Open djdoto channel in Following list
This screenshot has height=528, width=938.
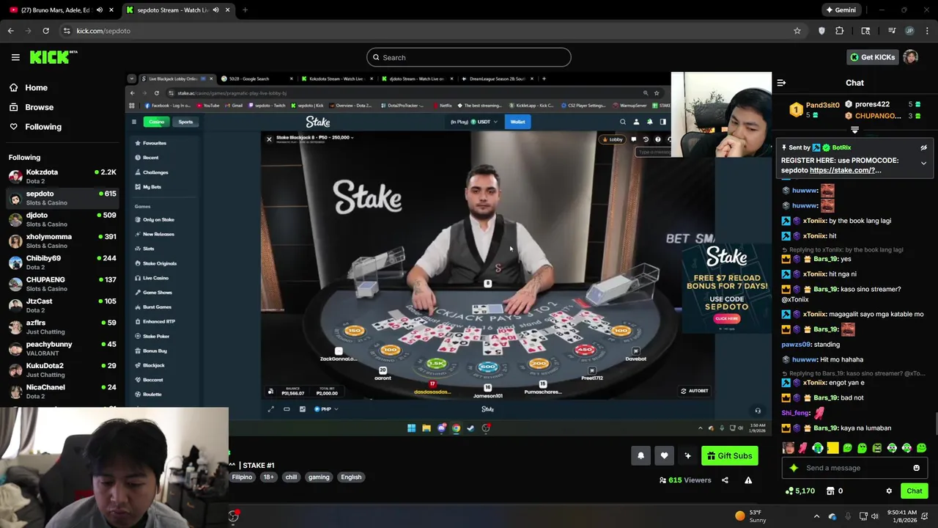(62, 219)
